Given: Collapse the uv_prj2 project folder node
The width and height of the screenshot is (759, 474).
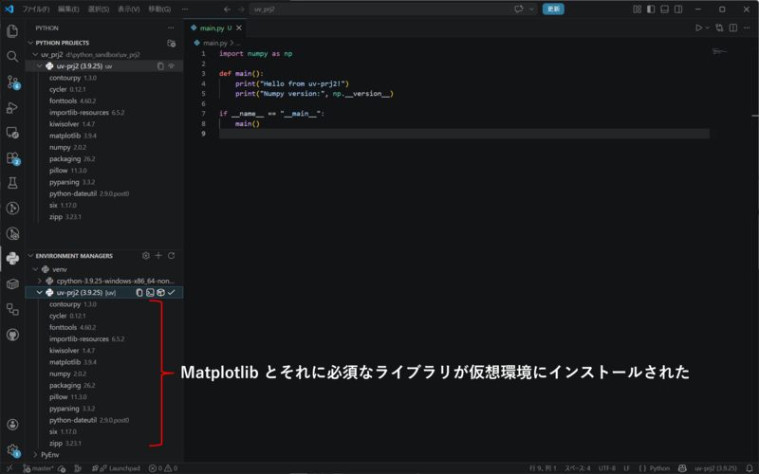Looking at the screenshot, I should coord(35,55).
